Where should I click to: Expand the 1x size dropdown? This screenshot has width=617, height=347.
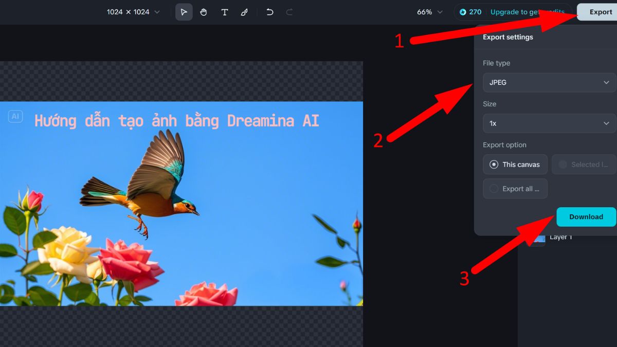(x=549, y=123)
